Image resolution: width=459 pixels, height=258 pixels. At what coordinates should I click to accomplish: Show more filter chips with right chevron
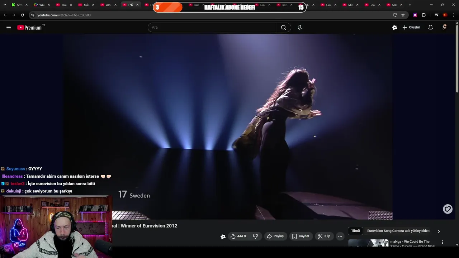pos(439,231)
